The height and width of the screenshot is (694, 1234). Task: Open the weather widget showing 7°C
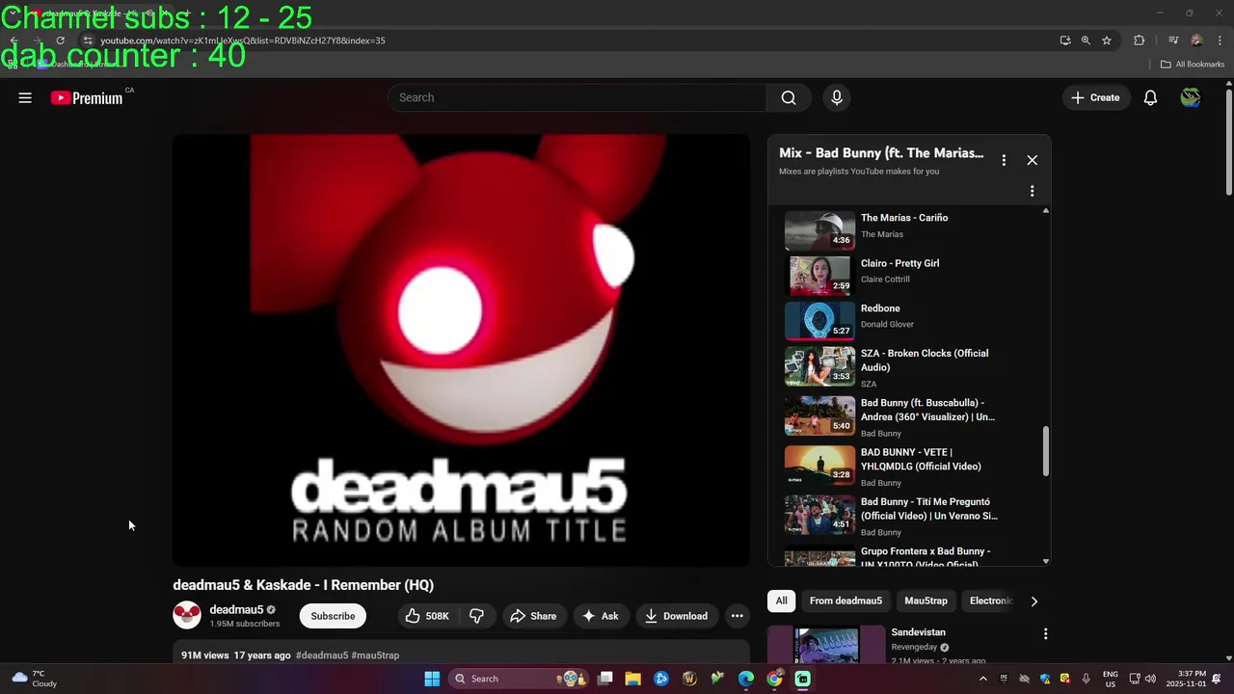point(34,679)
